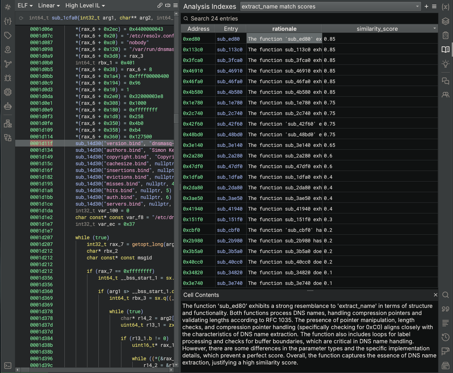Viewport: 453px width, 373px height.
Task: Open the stacked cards sidebar icon
Action: click(446, 365)
